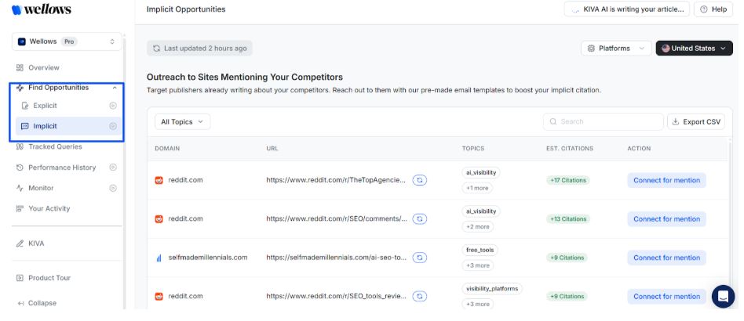Change the United States country selector
This screenshot has width=744, height=321.
point(694,49)
